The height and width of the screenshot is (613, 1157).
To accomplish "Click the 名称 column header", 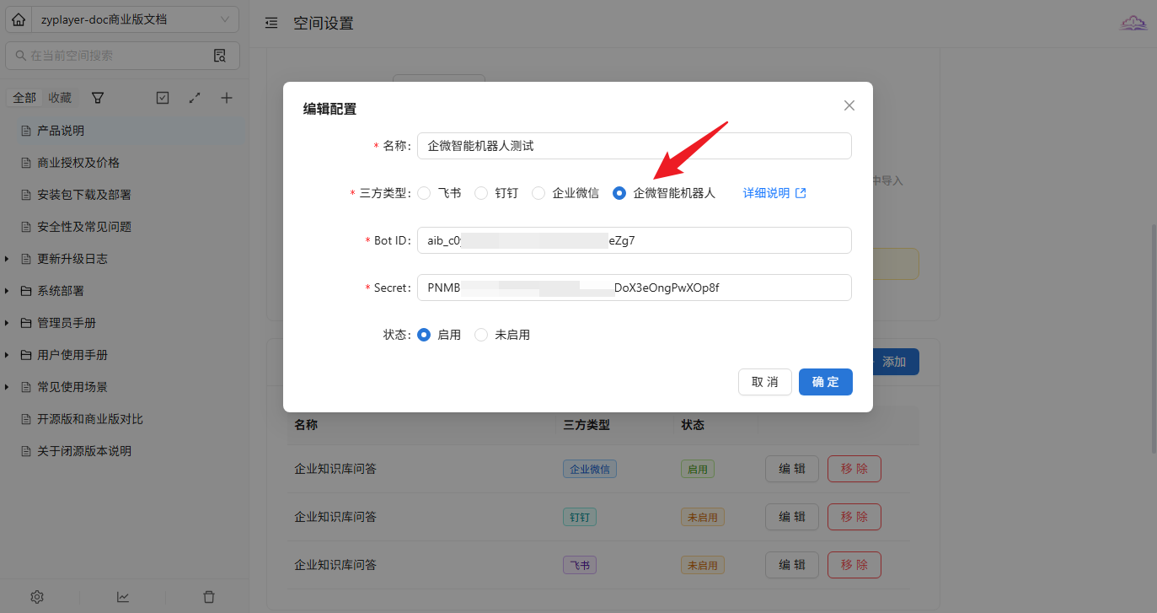I will point(306,425).
